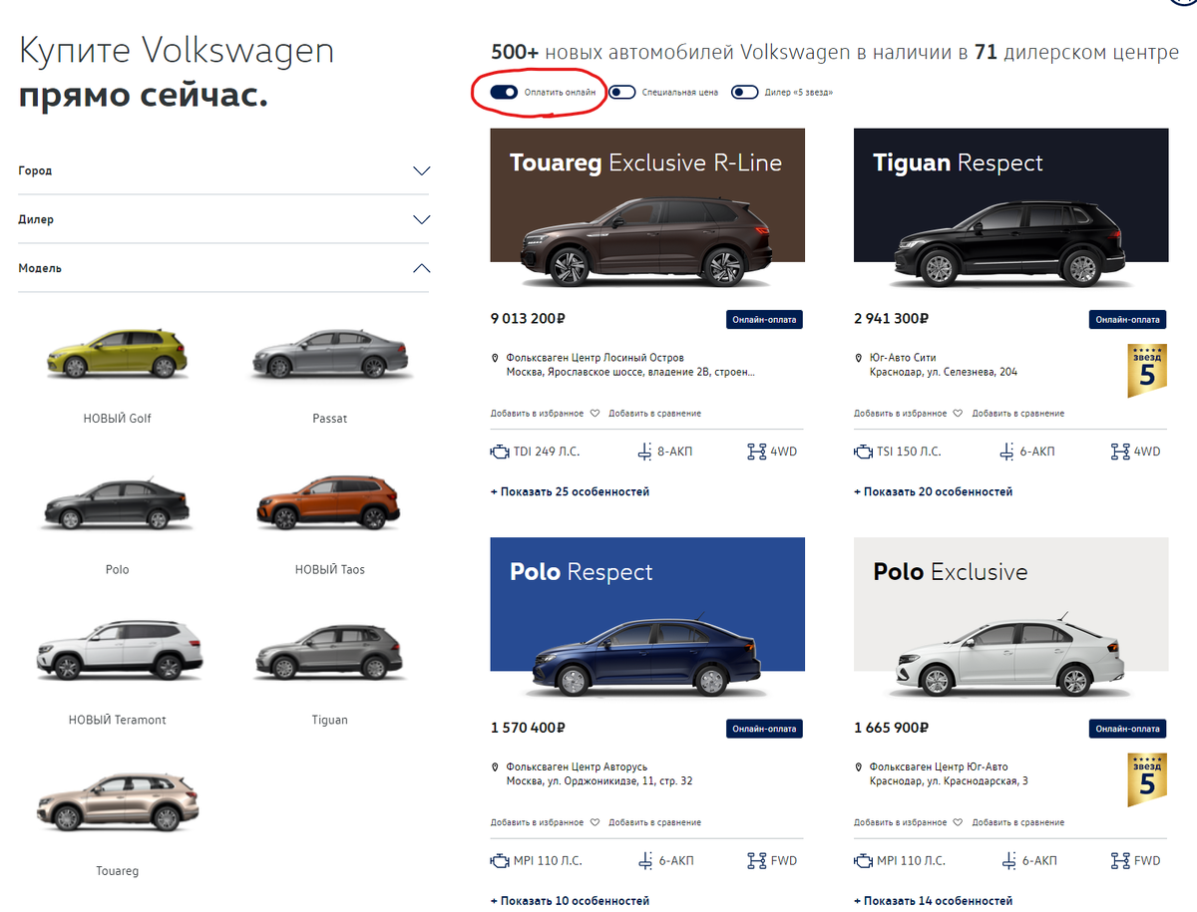Add Polo Respect to favorites

coord(545,822)
